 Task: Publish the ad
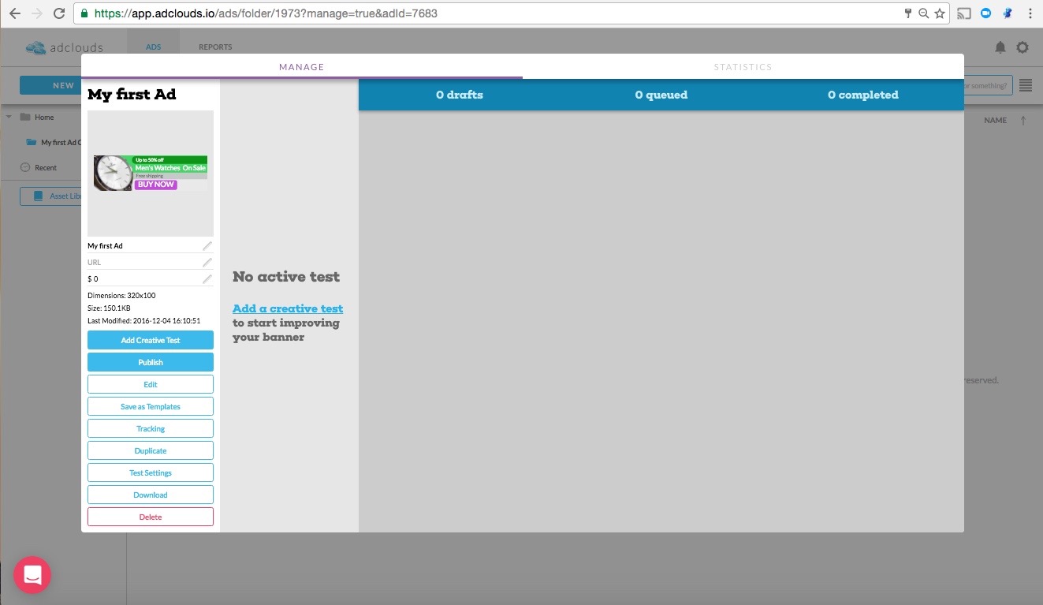[151, 362]
